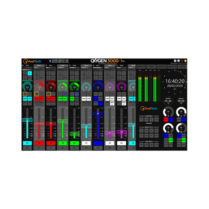This screenshot has width=209, height=209.
Task: Open the USB 2 source dropdown on CH 8
Action: [110, 68]
